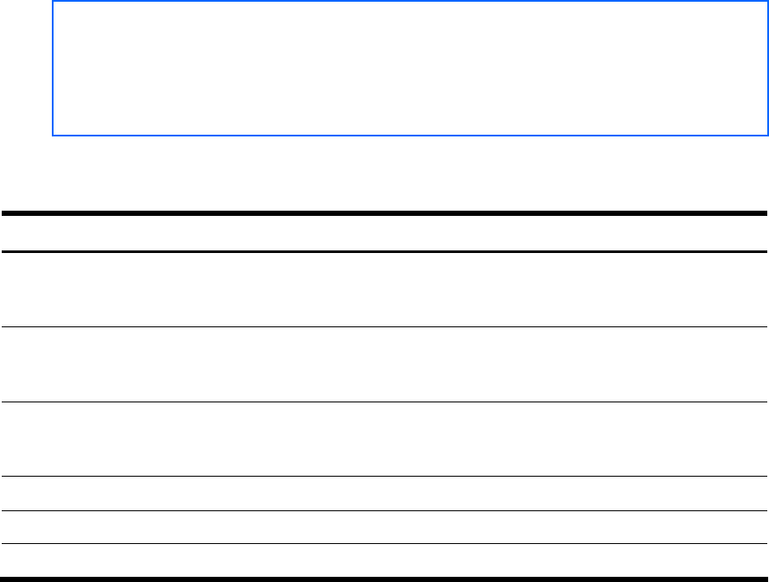The width and height of the screenshot is (769, 582).
Task: Click the left edge of the blue box
Action: click(53, 69)
